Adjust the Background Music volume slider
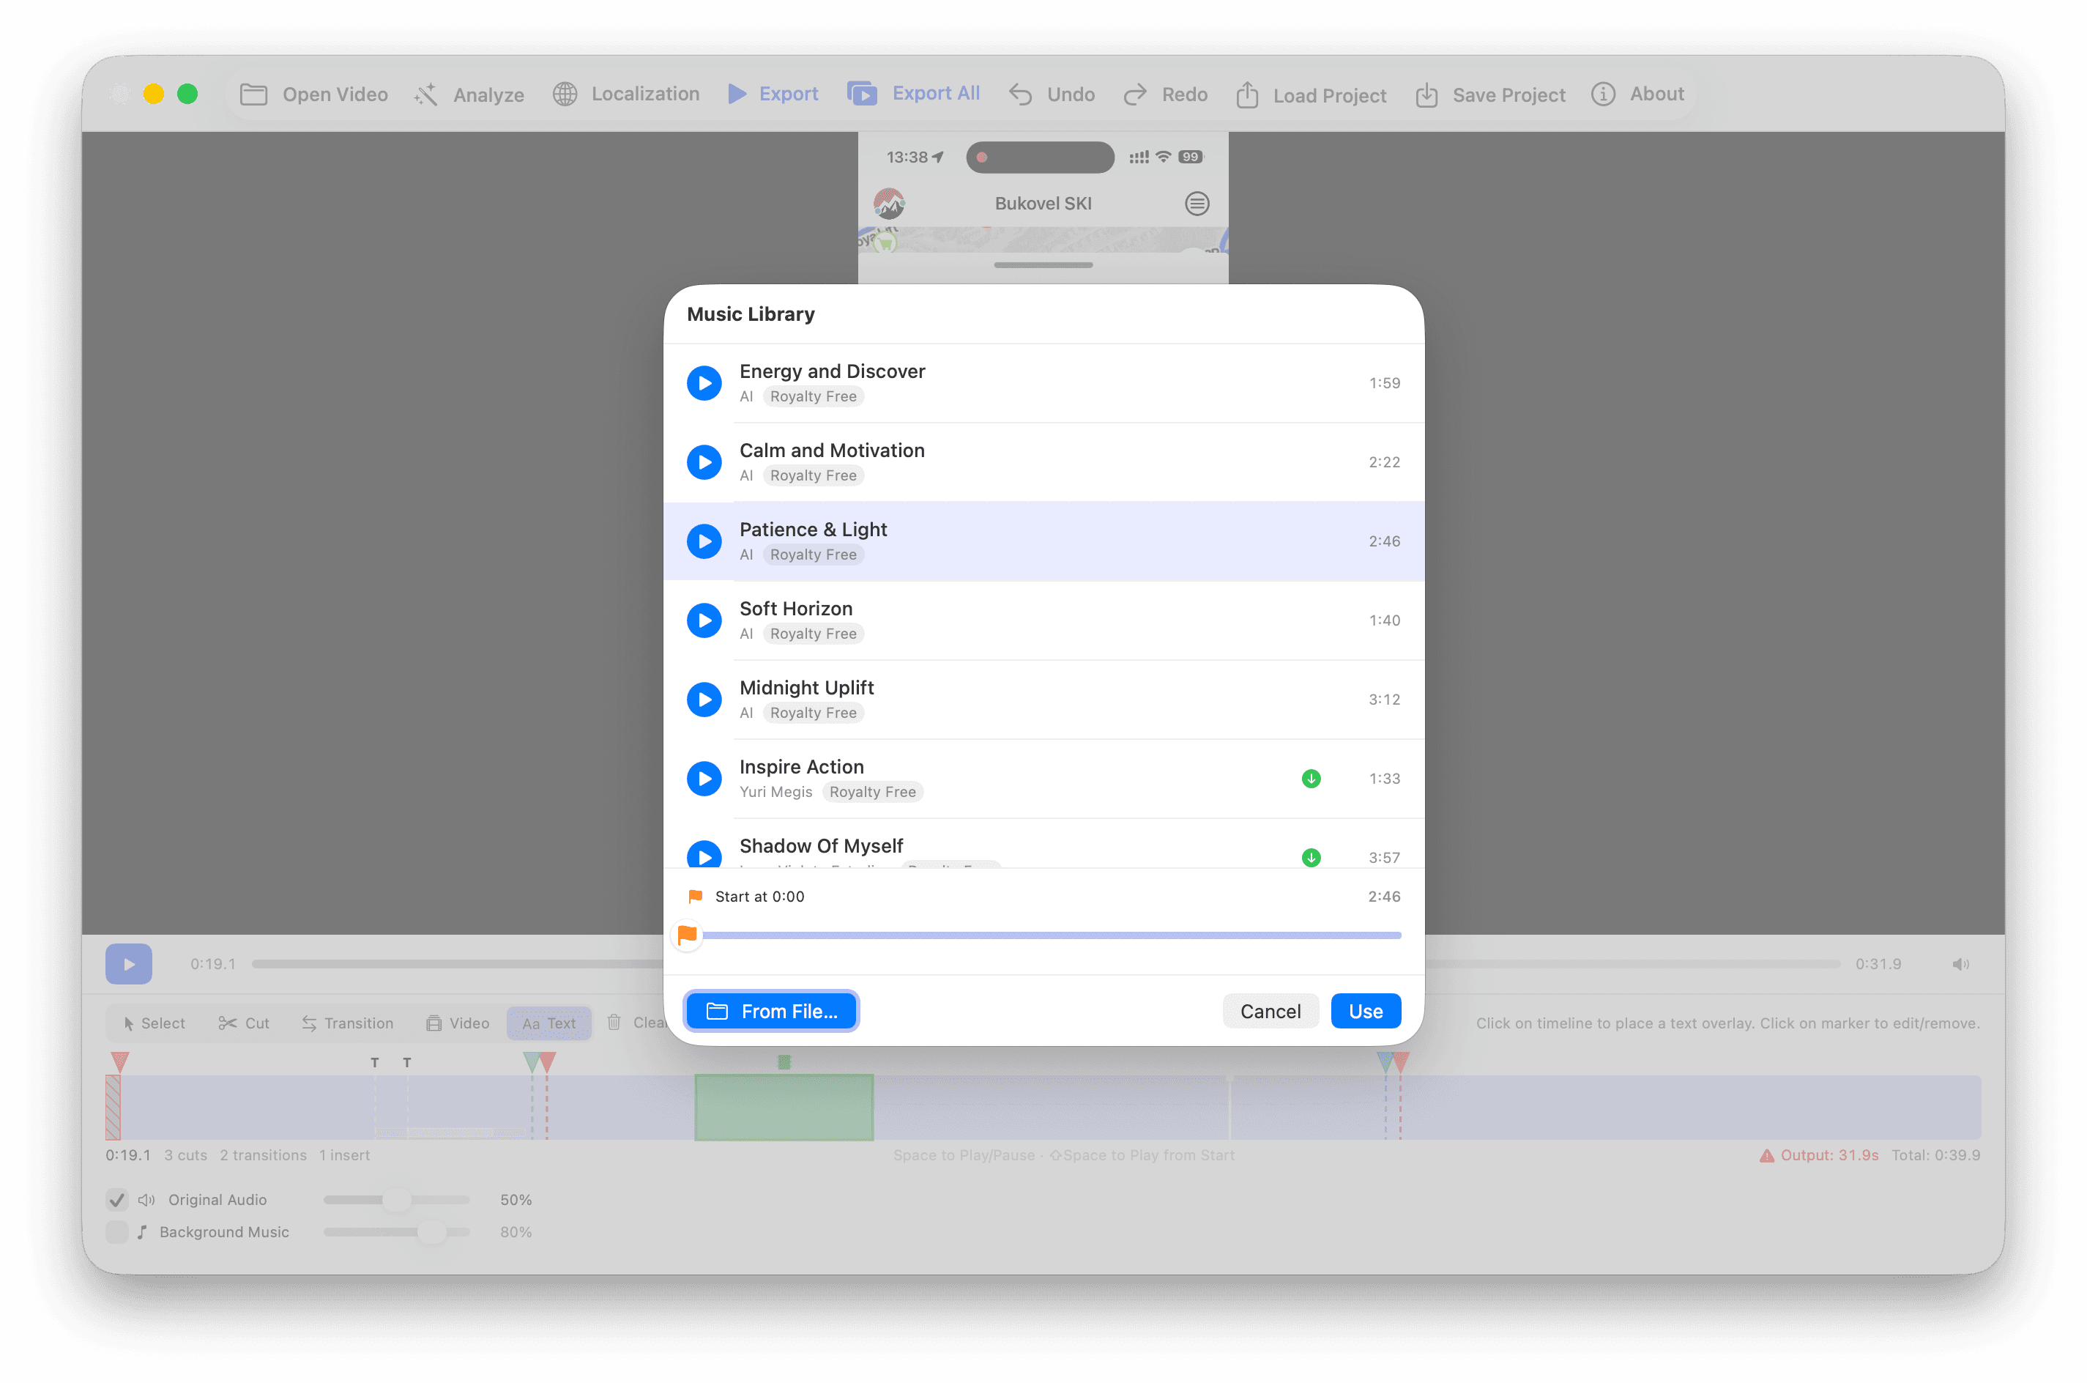 tap(397, 1232)
